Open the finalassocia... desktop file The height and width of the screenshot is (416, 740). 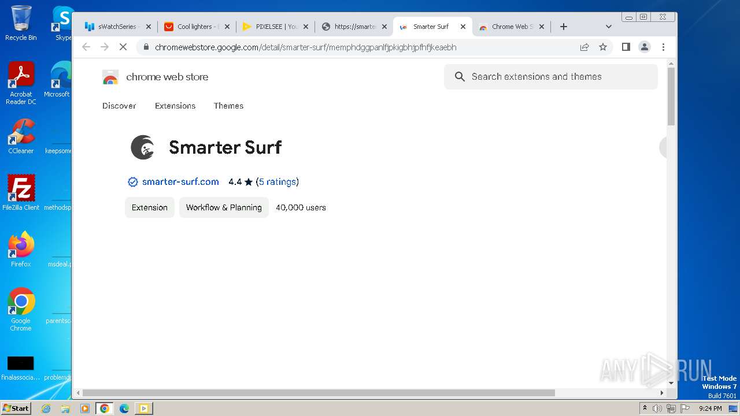(x=21, y=368)
